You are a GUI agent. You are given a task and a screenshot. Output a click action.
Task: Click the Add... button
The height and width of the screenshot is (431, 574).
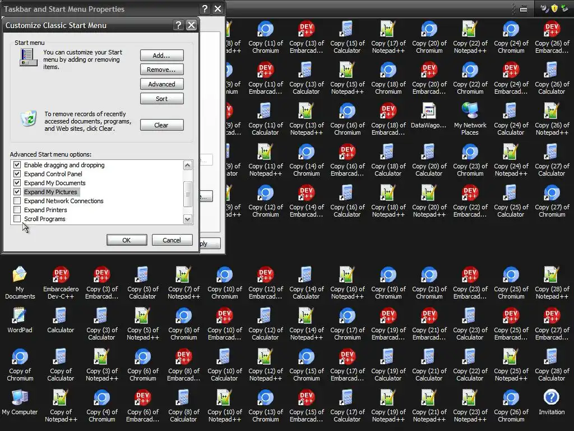tap(162, 56)
